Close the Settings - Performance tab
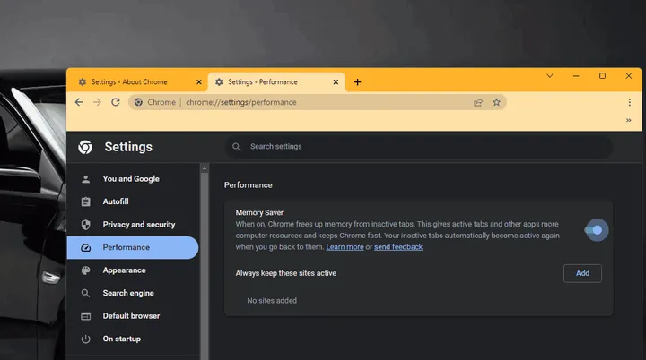 [336, 81]
